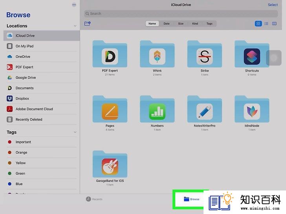Focus the Search field

181,13
